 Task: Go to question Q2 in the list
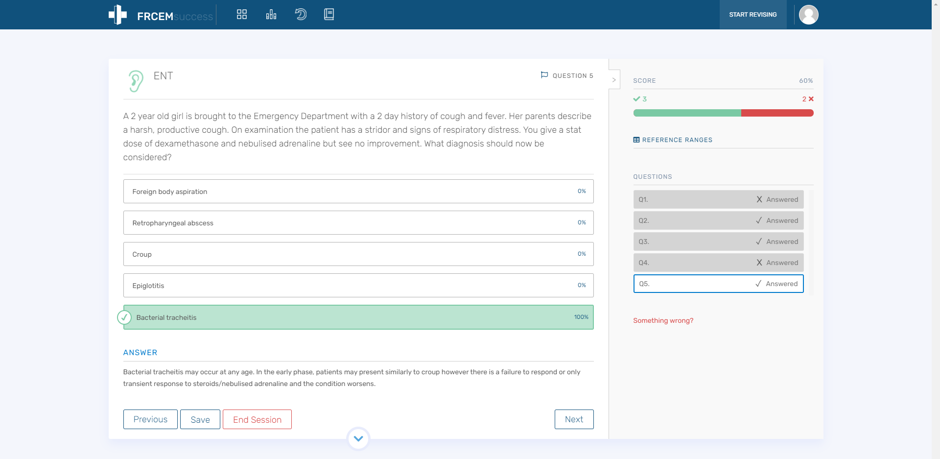tap(718, 220)
